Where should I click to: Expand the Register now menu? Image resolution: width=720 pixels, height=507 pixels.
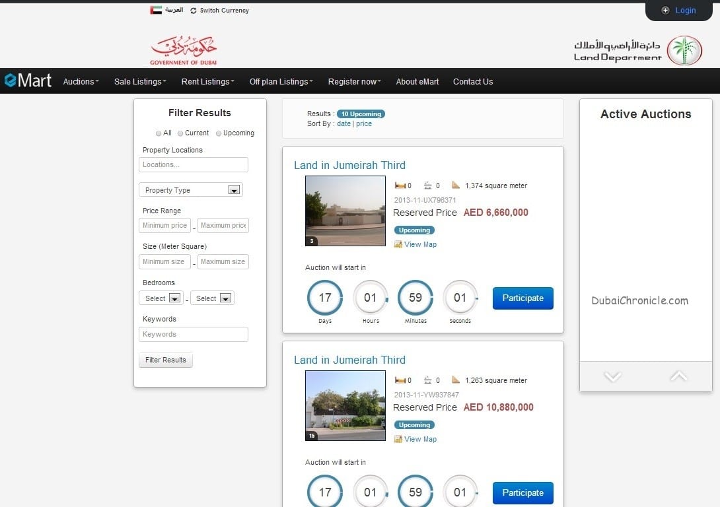[354, 81]
